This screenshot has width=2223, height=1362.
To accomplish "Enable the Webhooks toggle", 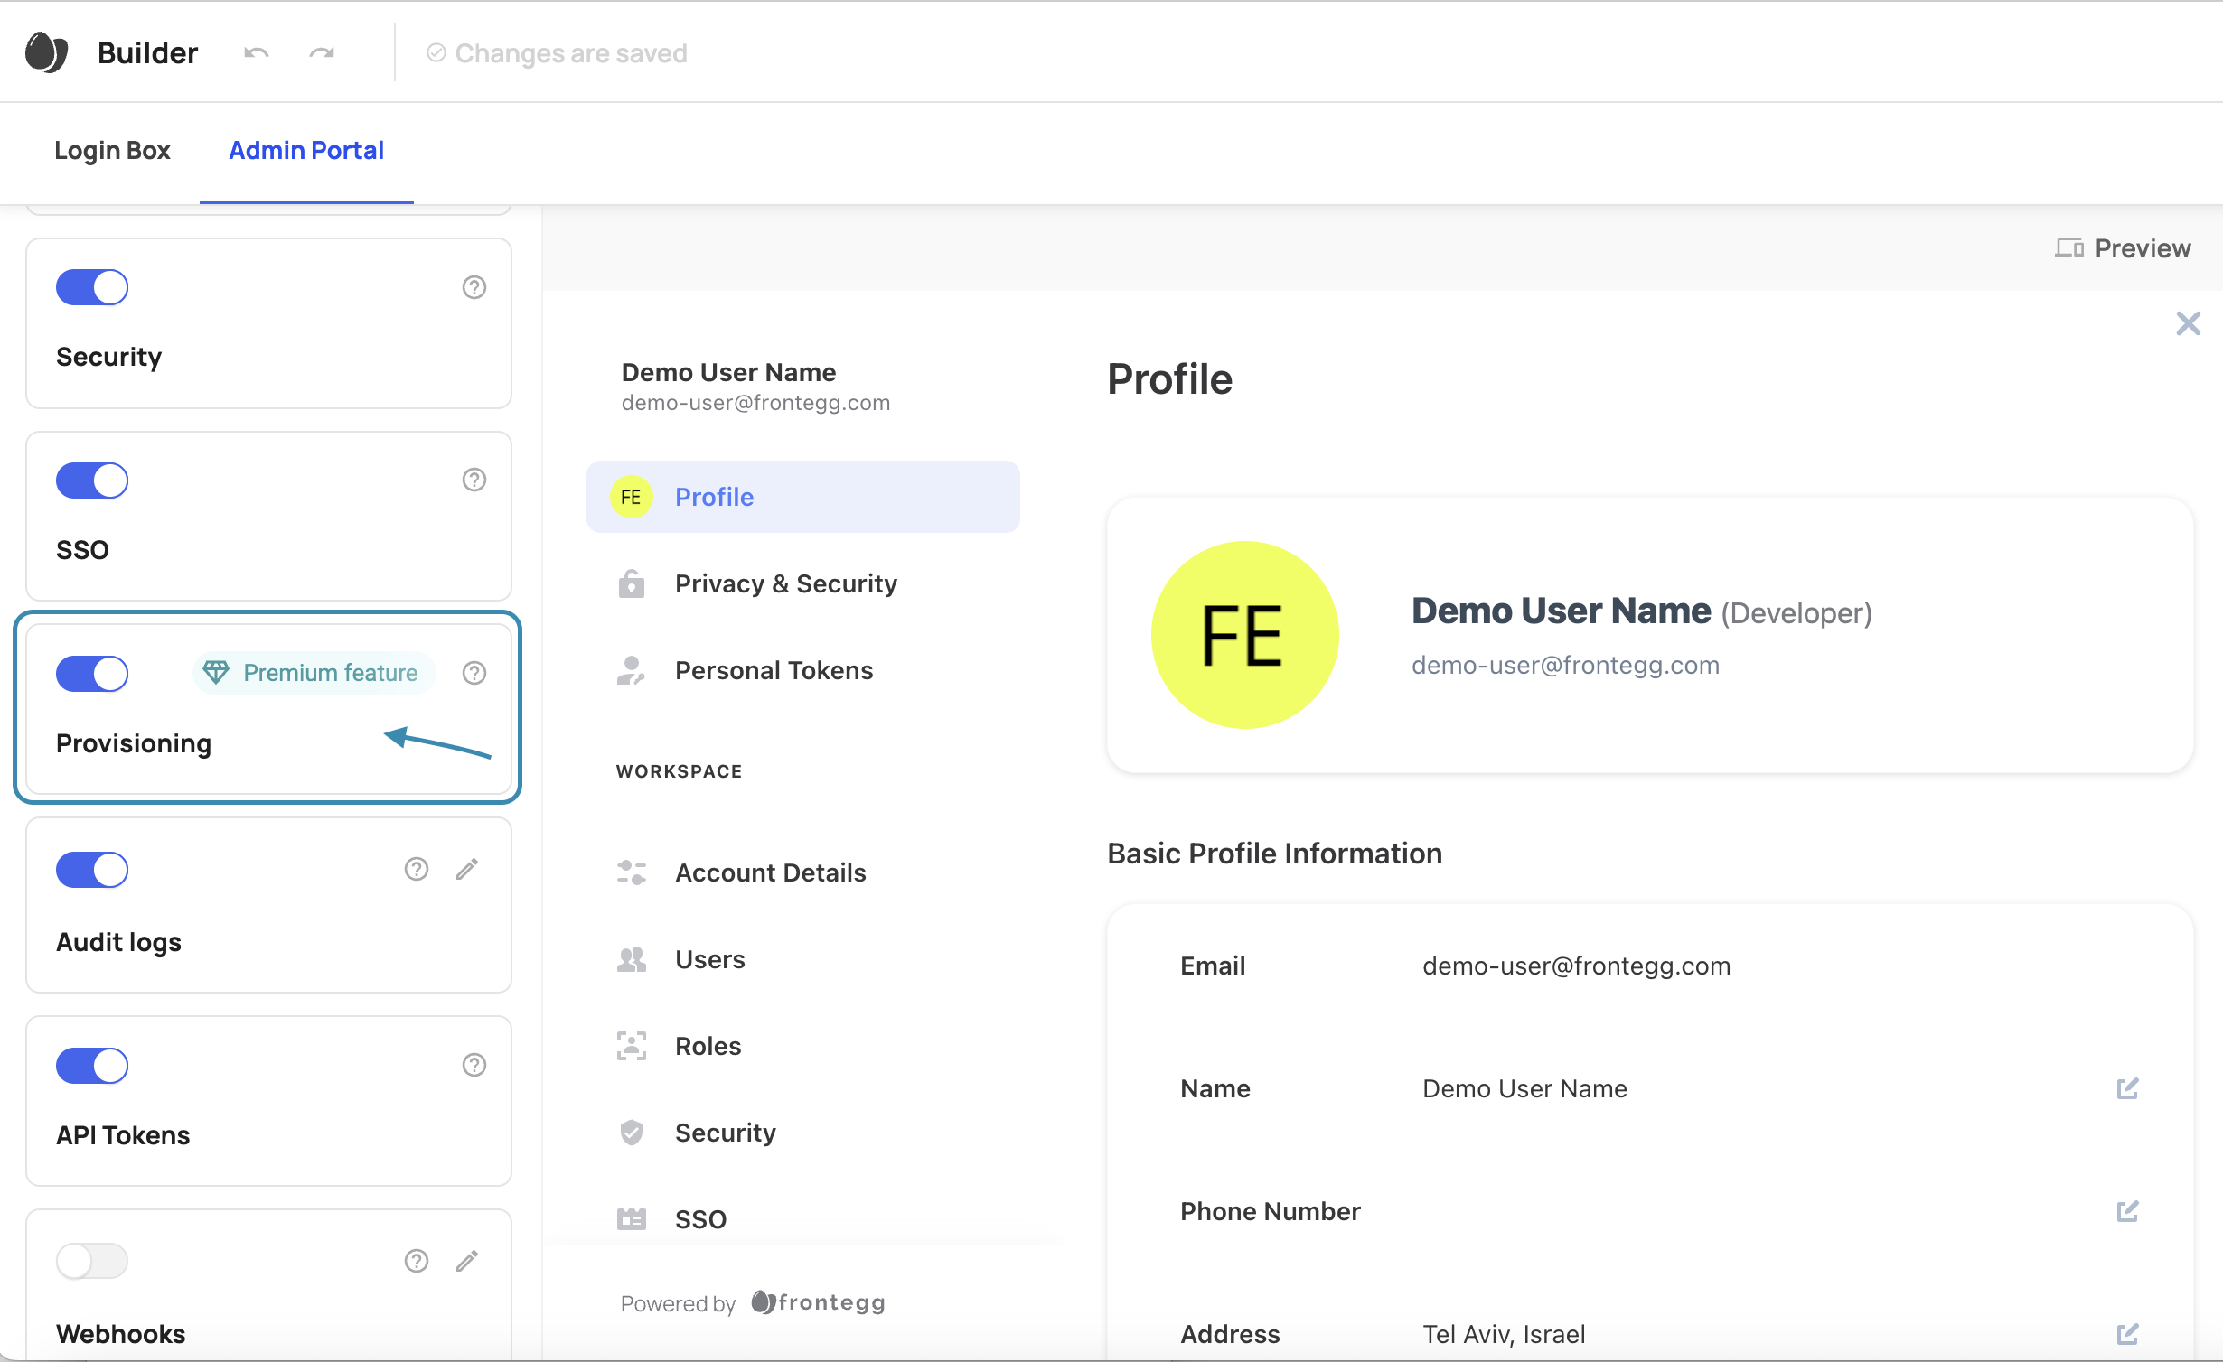I will [x=92, y=1261].
